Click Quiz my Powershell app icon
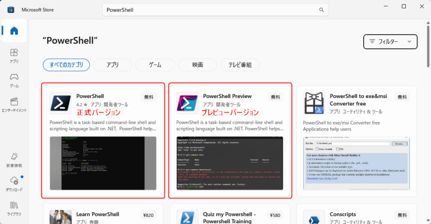This screenshot has width=431, height=224. tap(187, 217)
